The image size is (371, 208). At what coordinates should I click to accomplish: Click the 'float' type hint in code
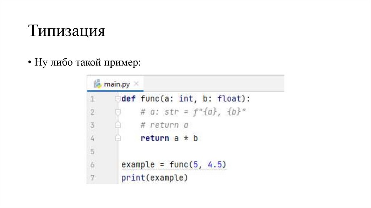[230, 99]
